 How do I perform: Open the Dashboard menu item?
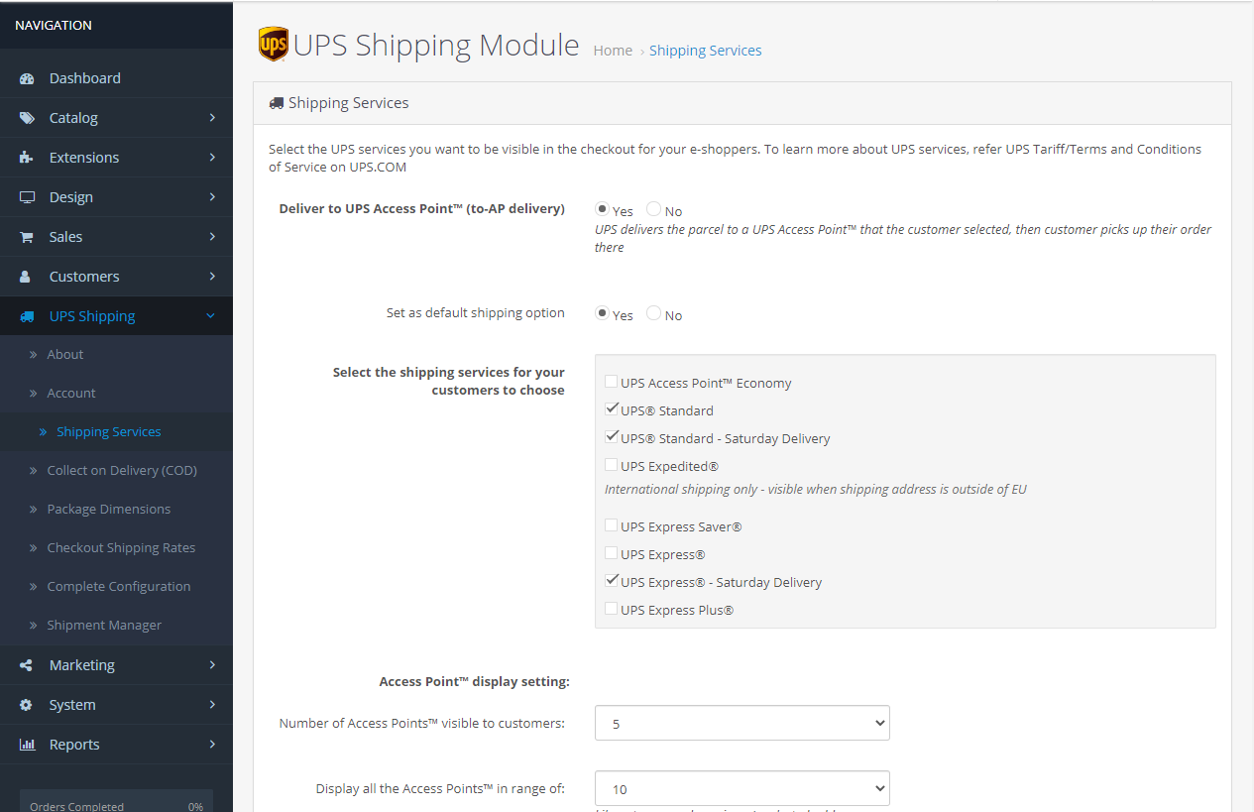tap(116, 78)
